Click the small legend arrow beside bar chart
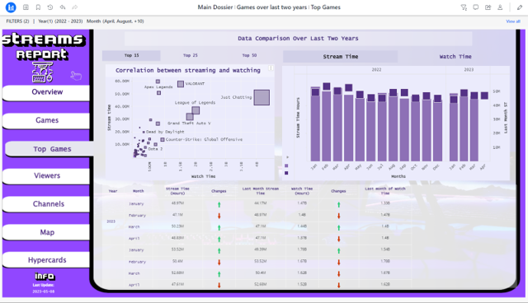Screen dimensions: 528x303 (x=287, y=157)
